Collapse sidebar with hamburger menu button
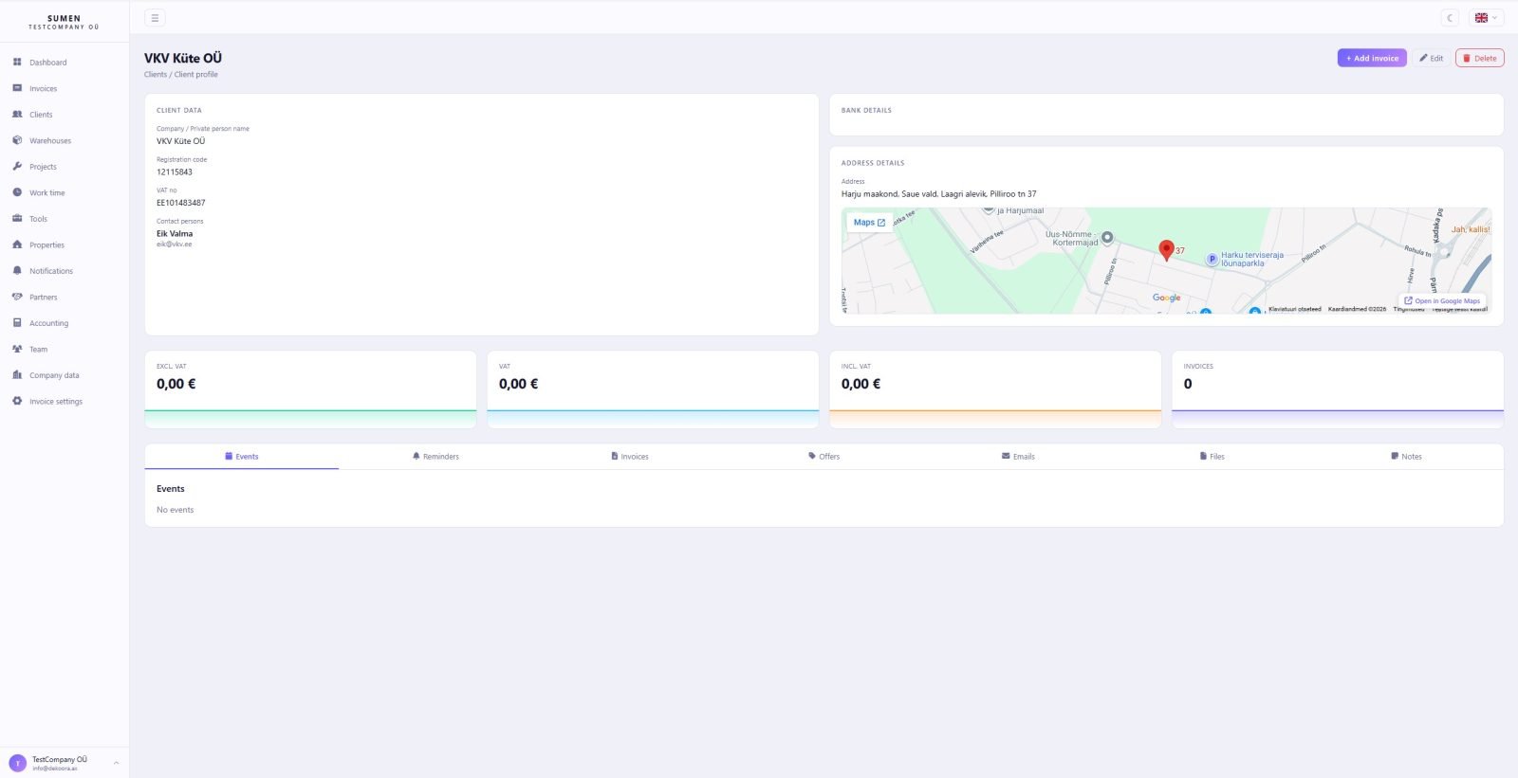The image size is (1518, 778). [155, 18]
